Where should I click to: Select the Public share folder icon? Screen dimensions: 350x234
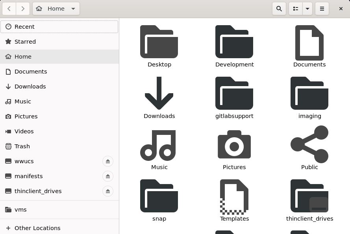pos(309,144)
